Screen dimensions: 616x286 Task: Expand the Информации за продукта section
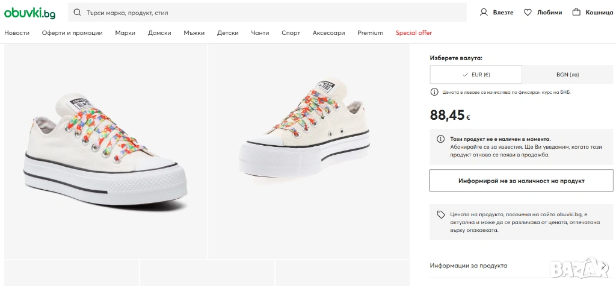point(469,266)
